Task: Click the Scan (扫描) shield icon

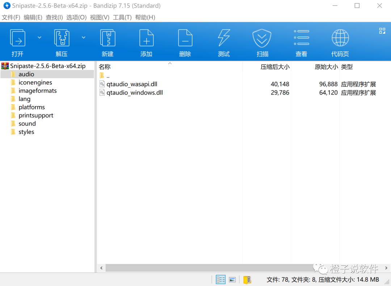Action: (x=262, y=38)
